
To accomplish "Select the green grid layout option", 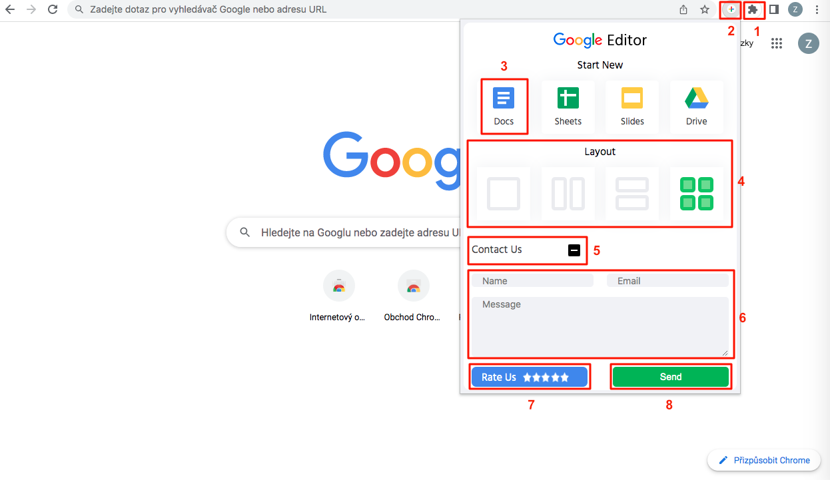I will [695, 194].
